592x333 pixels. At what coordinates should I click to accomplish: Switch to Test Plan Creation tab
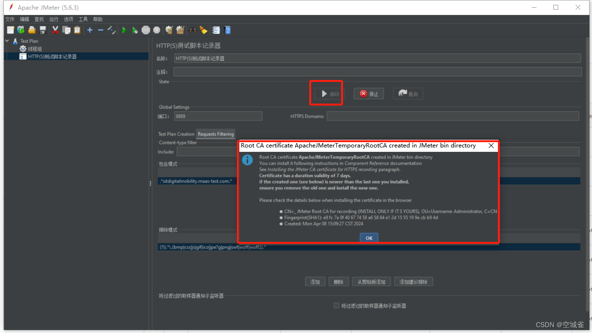click(176, 134)
